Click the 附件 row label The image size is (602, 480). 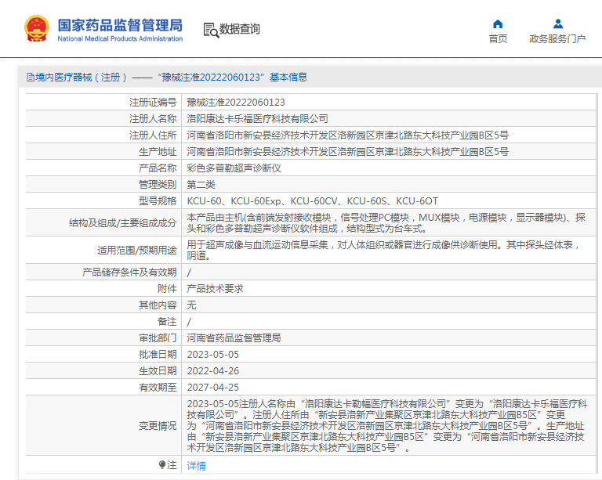tap(167, 289)
